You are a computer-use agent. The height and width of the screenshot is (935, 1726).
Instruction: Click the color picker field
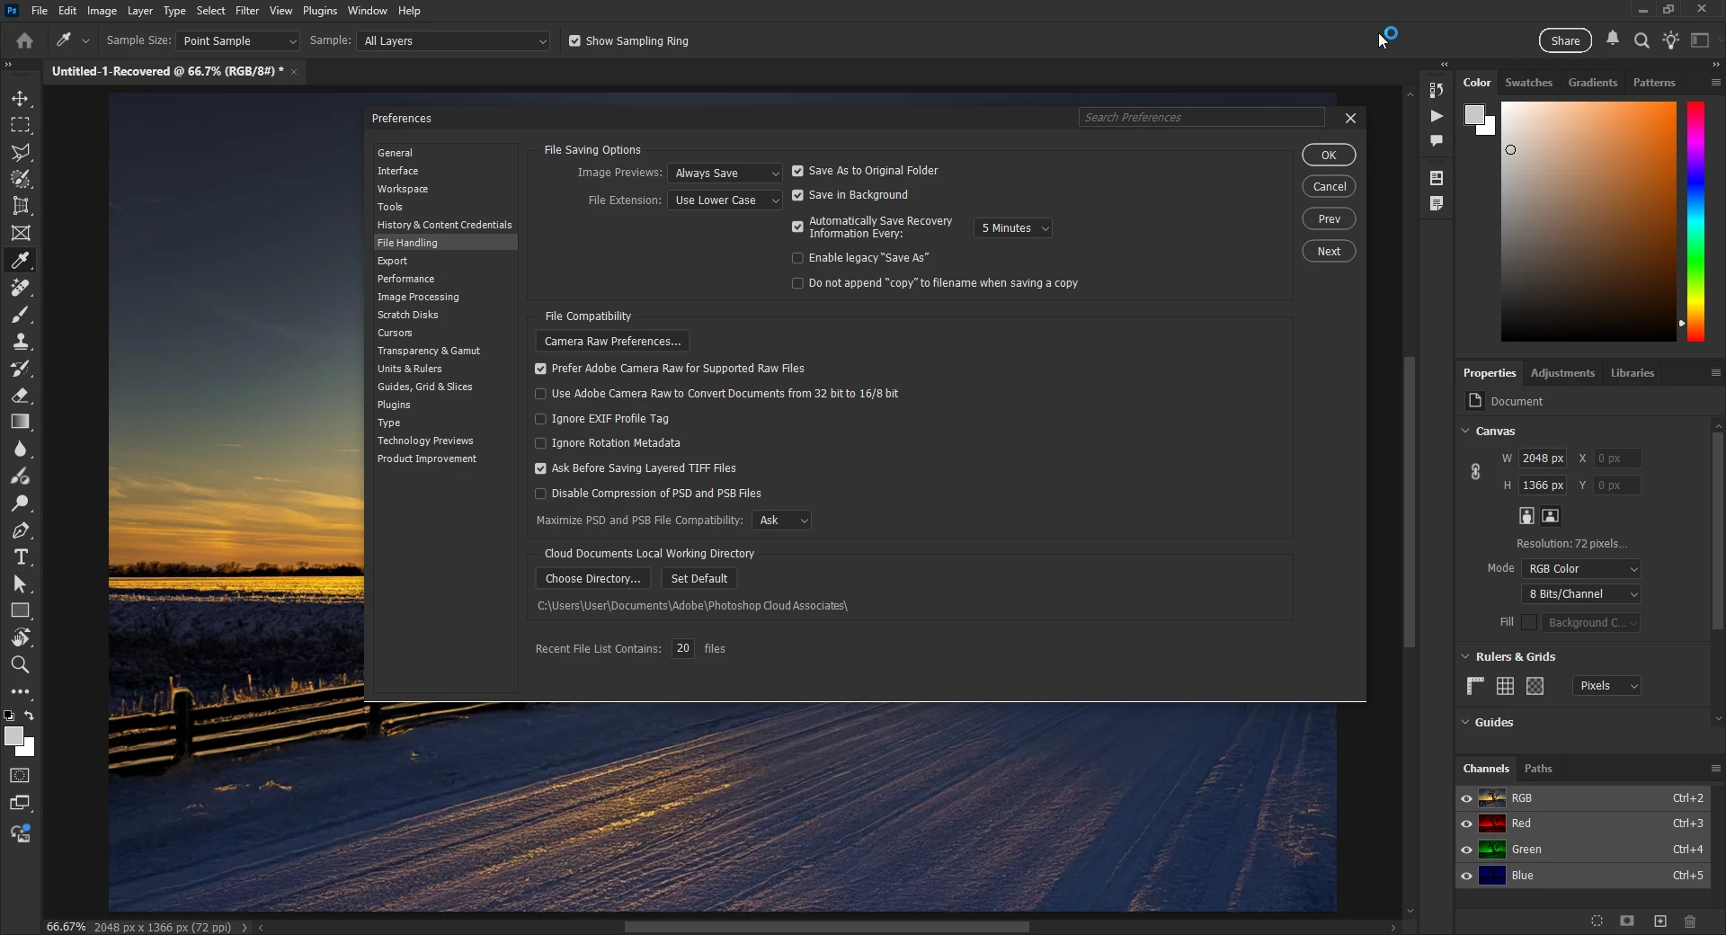1588,221
